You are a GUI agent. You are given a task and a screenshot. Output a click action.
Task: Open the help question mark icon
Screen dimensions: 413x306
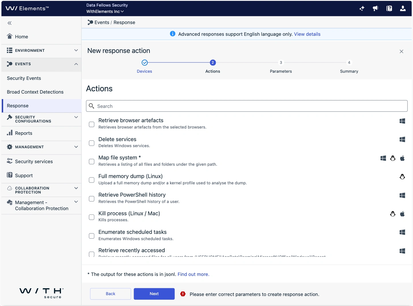point(389,8)
